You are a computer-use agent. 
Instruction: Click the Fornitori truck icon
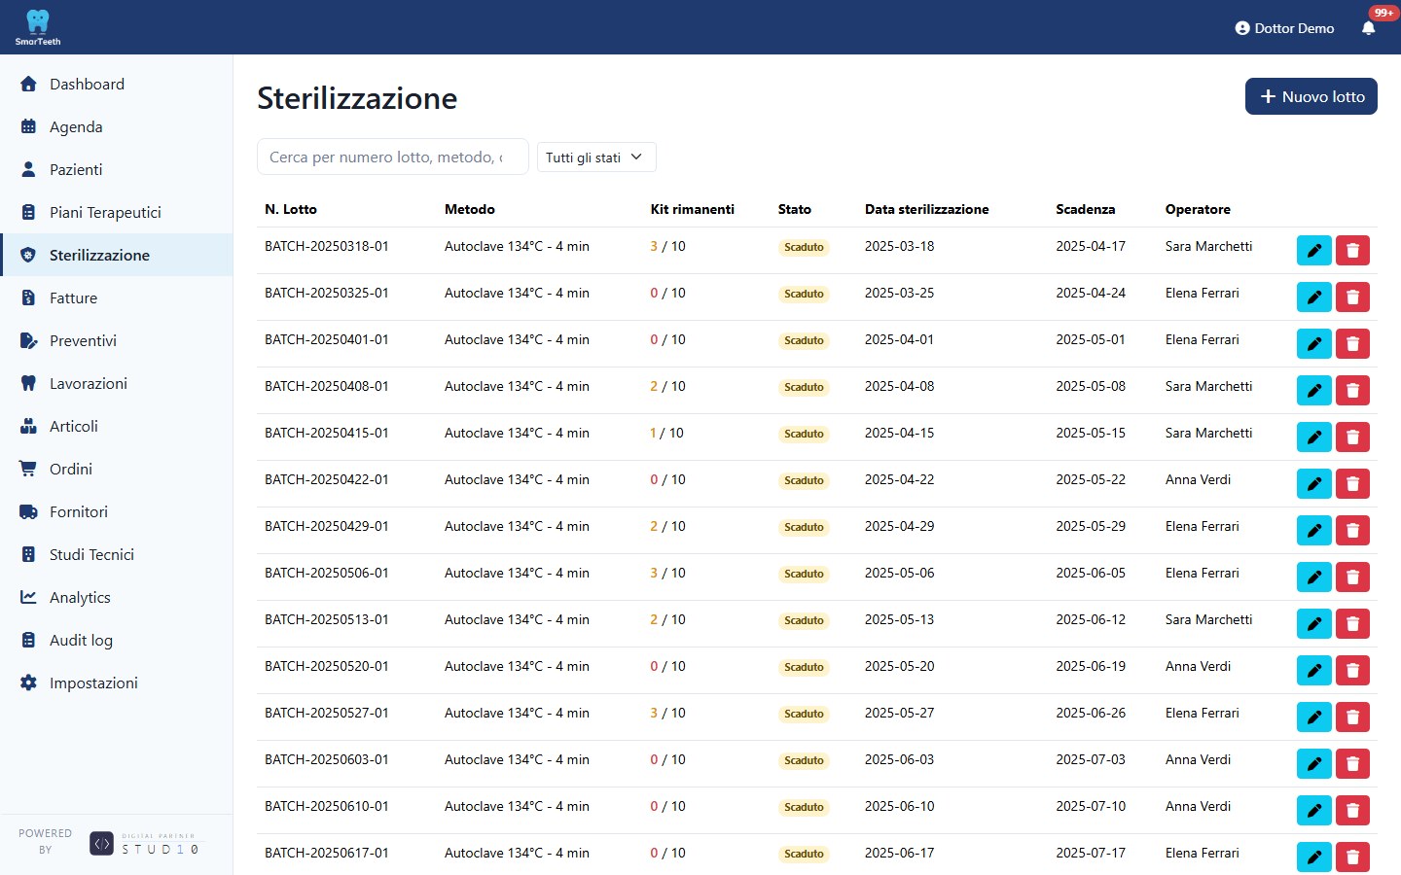coord(28,511)
